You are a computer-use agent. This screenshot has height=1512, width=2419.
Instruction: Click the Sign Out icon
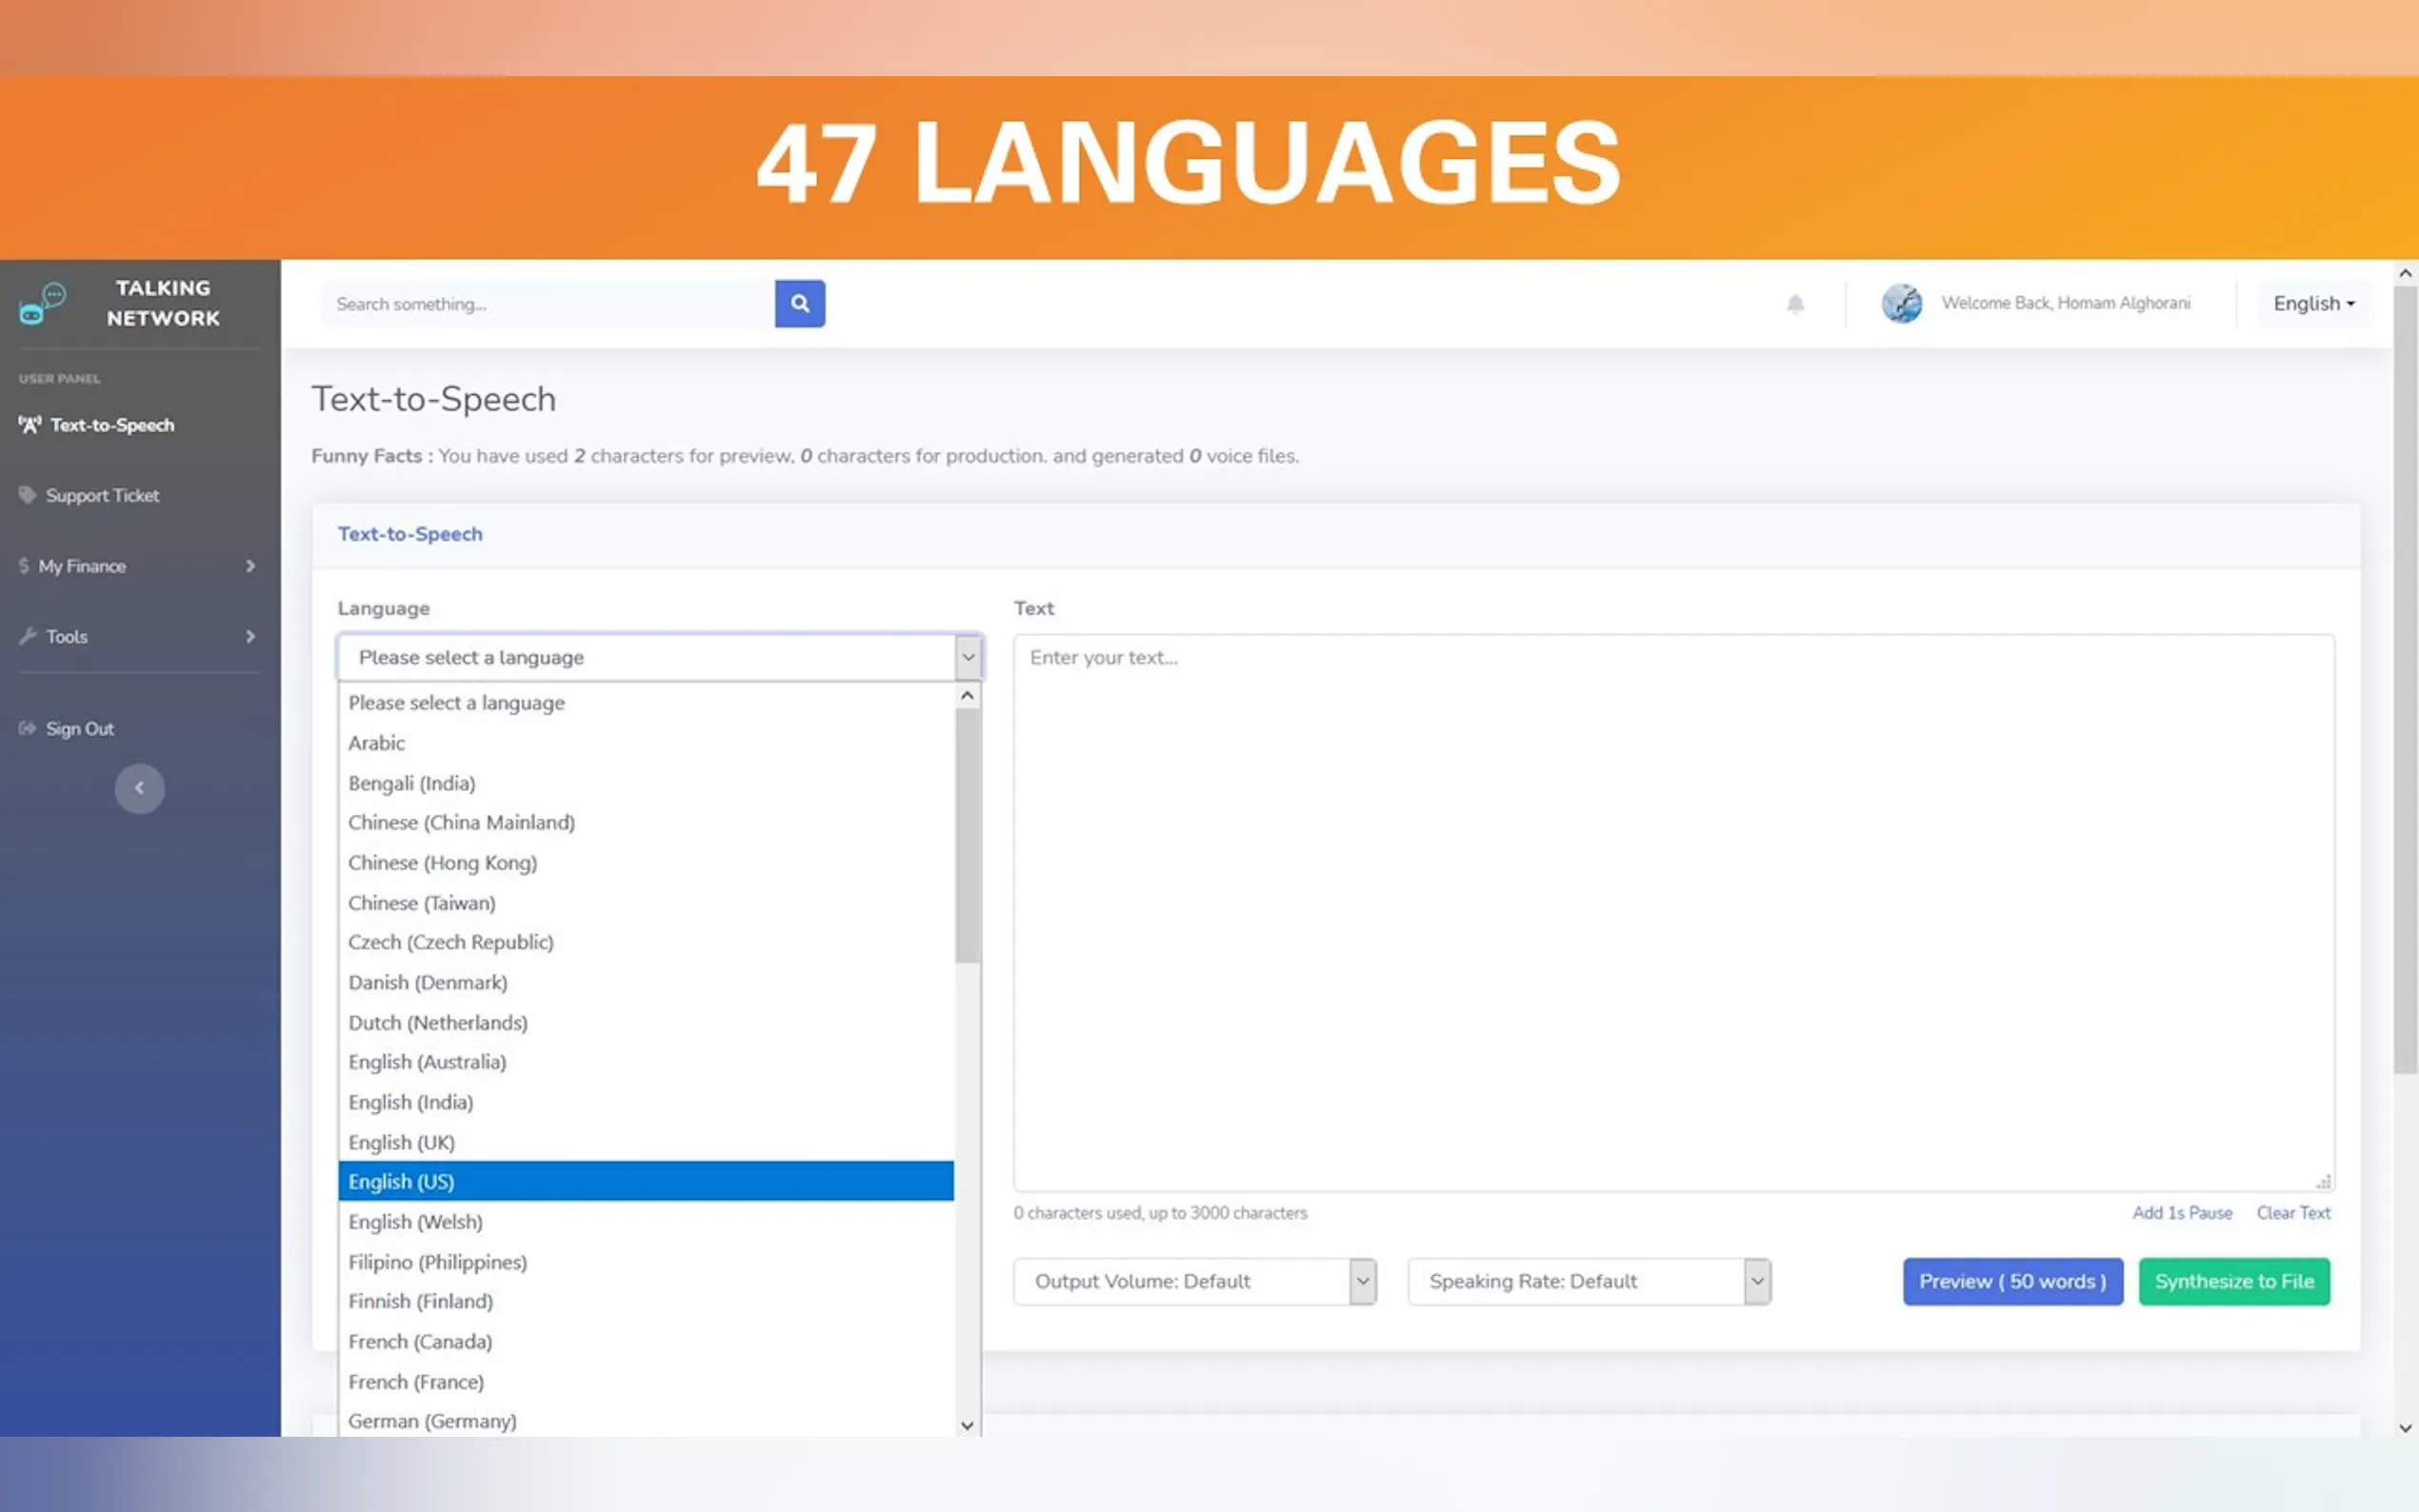click(x=27, y=728)
